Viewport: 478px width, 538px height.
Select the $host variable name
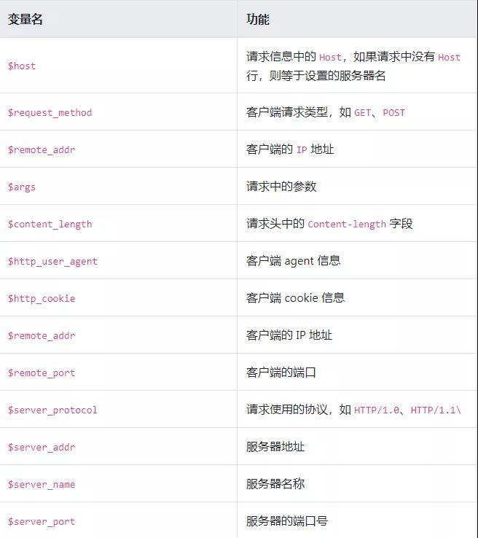tap(22, 66)
